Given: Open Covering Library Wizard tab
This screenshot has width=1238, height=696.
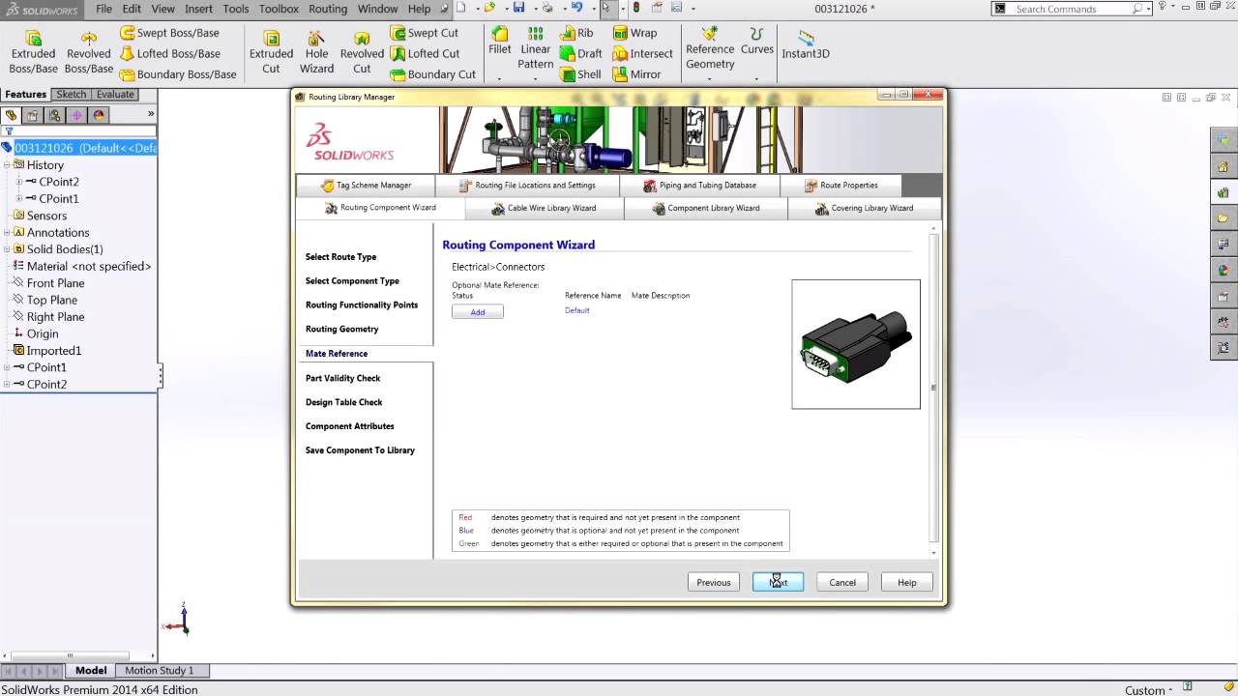Looking at the screenshot, I should (864, 208).
